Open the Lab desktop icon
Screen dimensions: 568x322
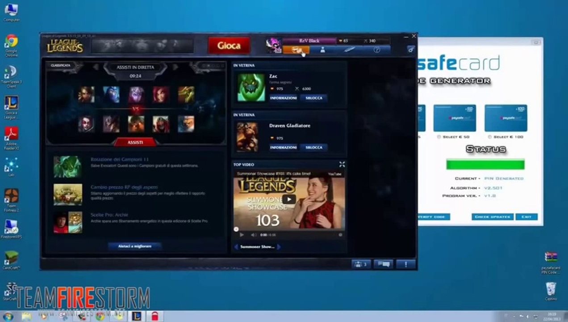coord(11,166)
